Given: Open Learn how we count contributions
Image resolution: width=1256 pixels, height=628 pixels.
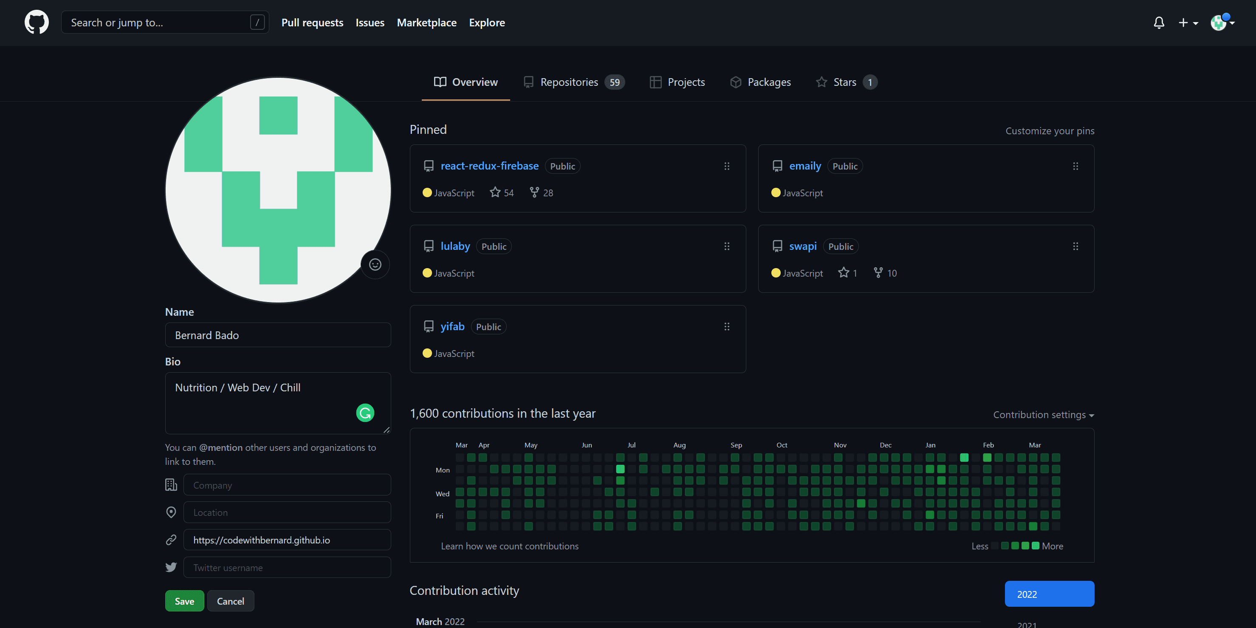Looking at the screenshot, I should point(510,546).
